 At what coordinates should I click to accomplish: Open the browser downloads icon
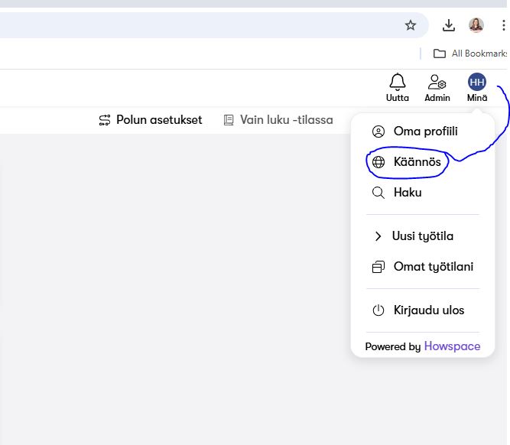[449, 25]
